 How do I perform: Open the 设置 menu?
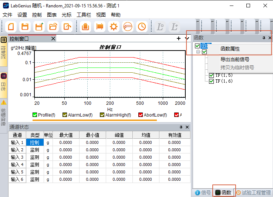[x=22, y=15]
